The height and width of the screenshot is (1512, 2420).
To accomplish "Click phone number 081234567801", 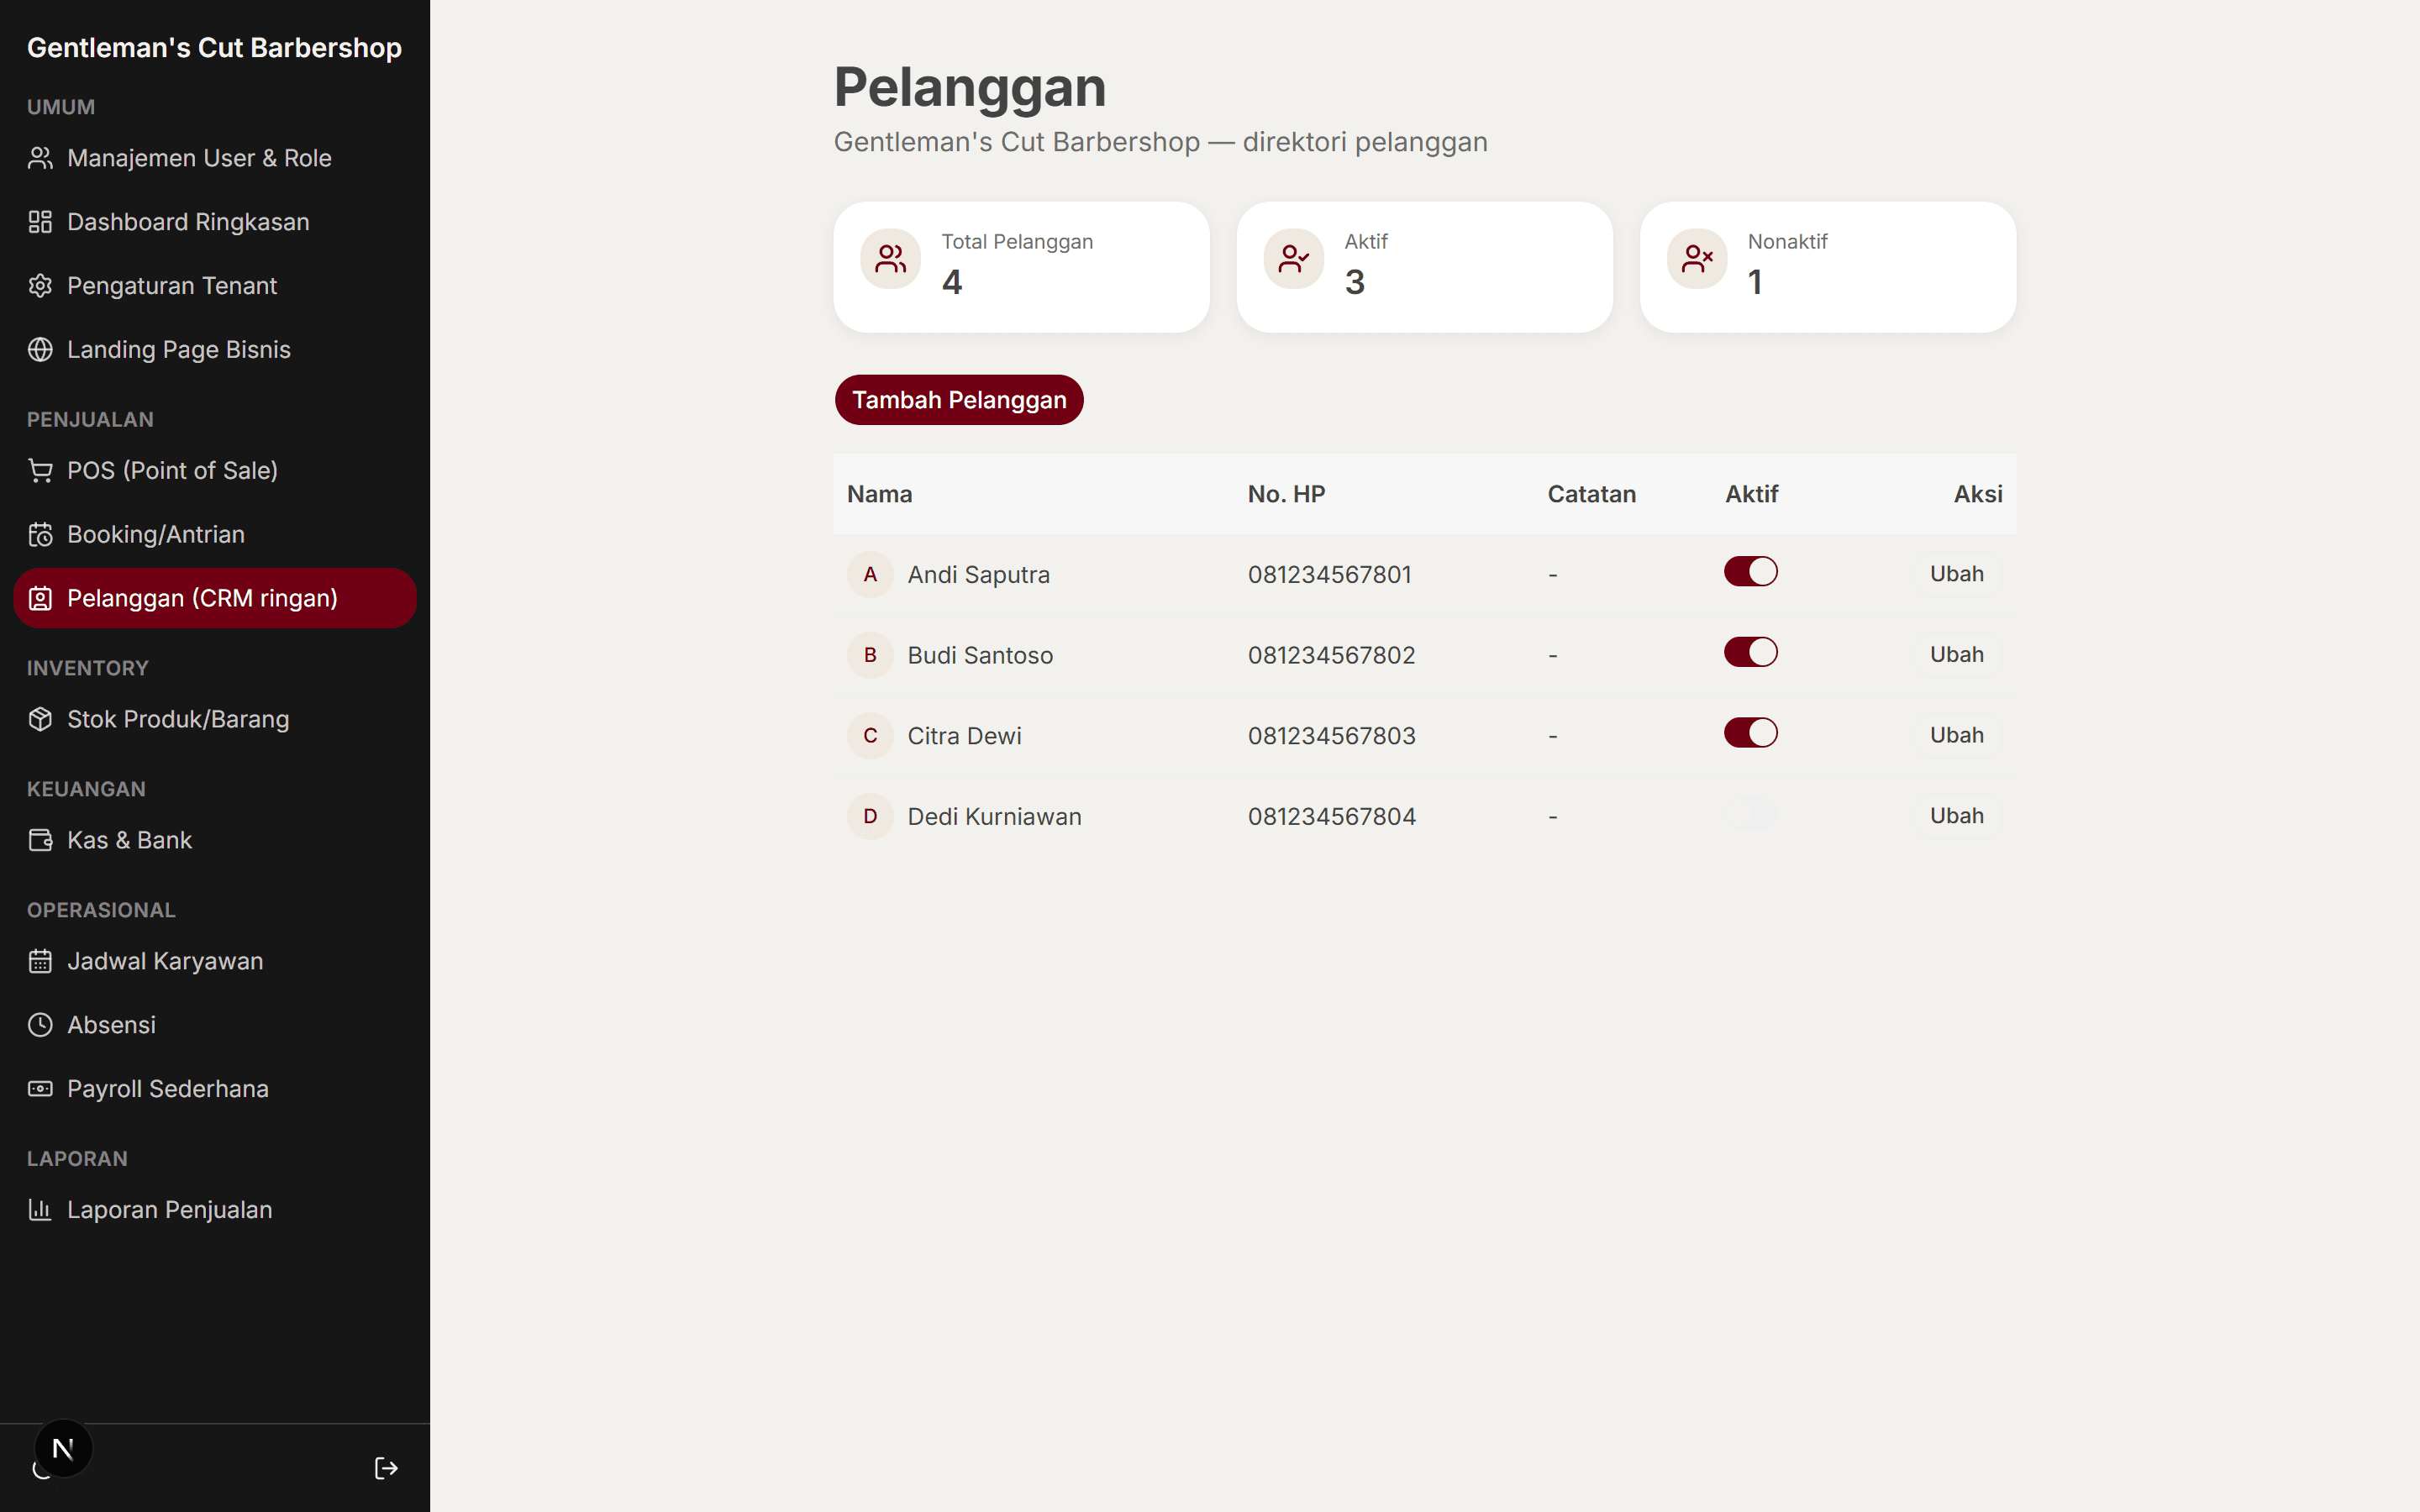I will (x=1330, y=575).
